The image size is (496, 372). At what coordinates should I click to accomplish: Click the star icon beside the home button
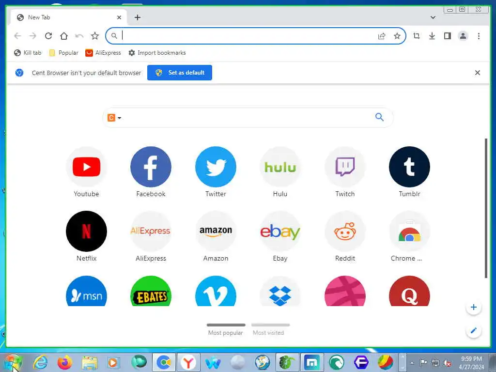[x=94, y=36]
